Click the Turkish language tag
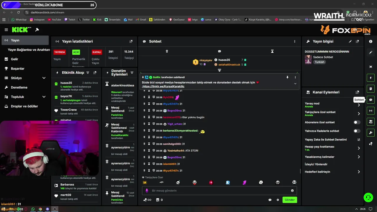This screenshot has height=212, width=377. click(319, 62)
